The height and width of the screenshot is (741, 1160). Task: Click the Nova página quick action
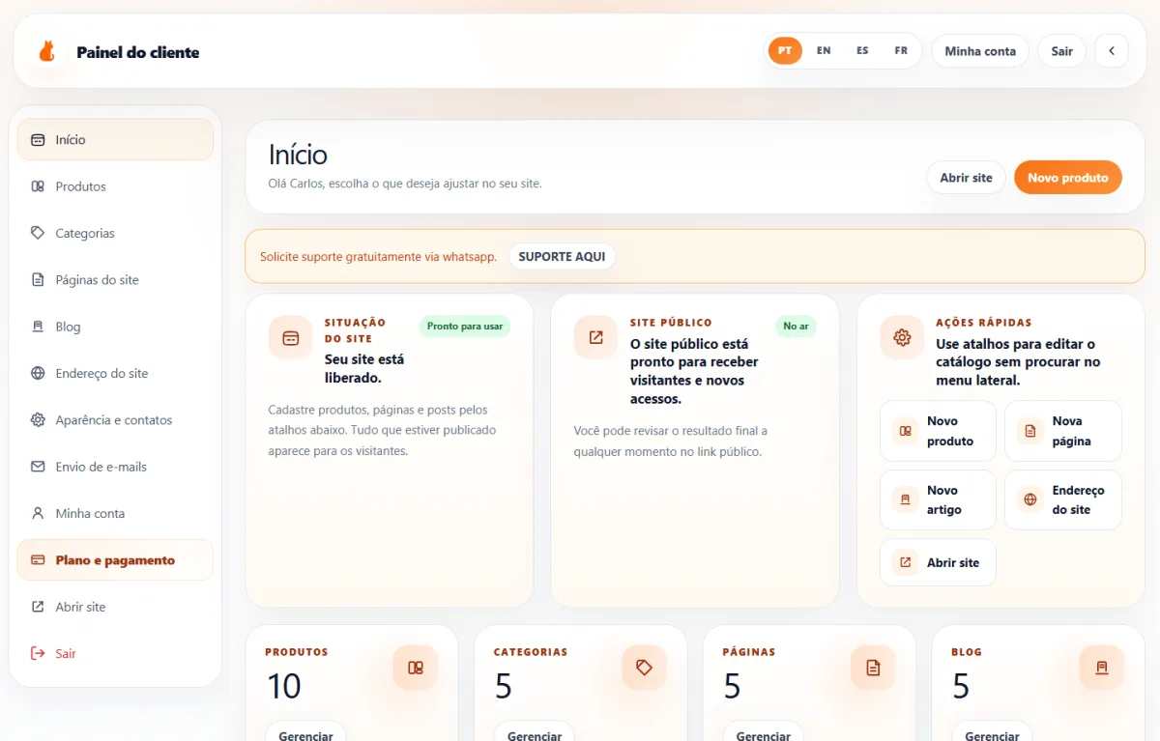[x=1063, y=431]
